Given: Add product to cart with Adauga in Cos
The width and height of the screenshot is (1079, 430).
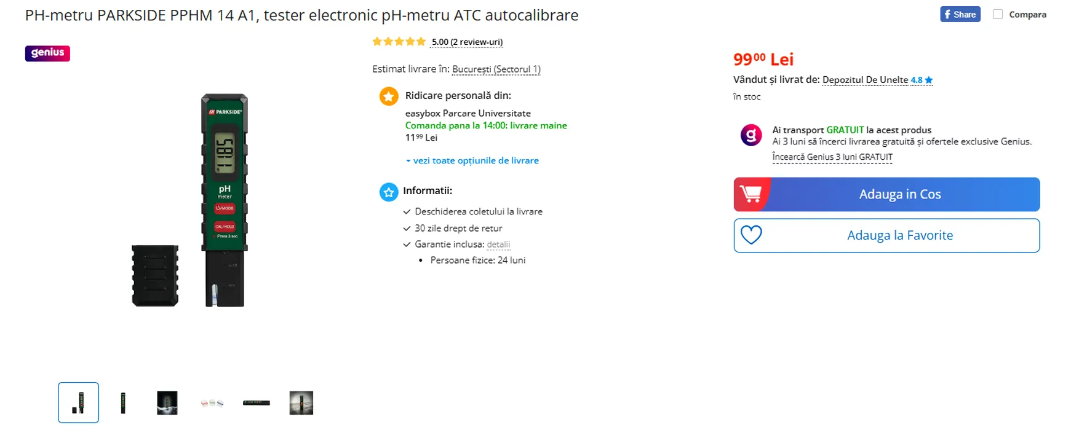Looking at the screenshot, I should (x=886, y=194).
